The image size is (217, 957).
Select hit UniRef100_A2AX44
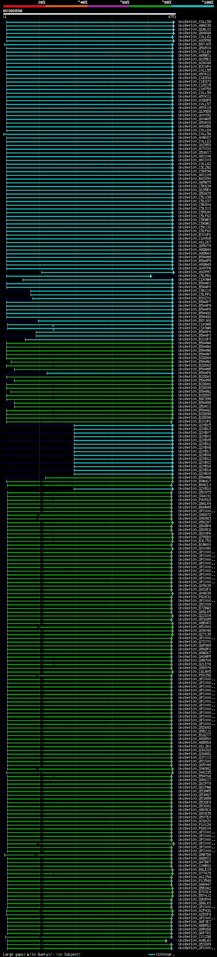tap(195, 63)
